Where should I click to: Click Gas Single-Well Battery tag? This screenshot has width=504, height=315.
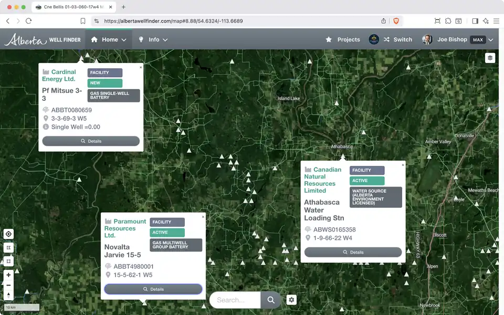[x=114, y=96]
